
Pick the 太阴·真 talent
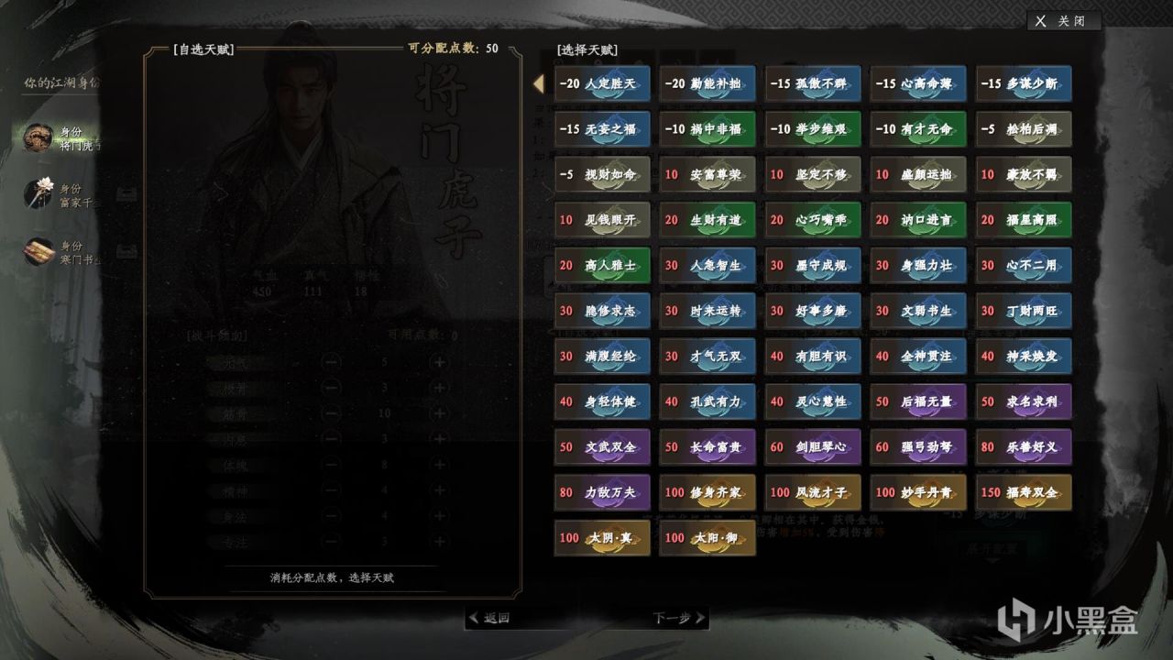click(x=603, y=537)
